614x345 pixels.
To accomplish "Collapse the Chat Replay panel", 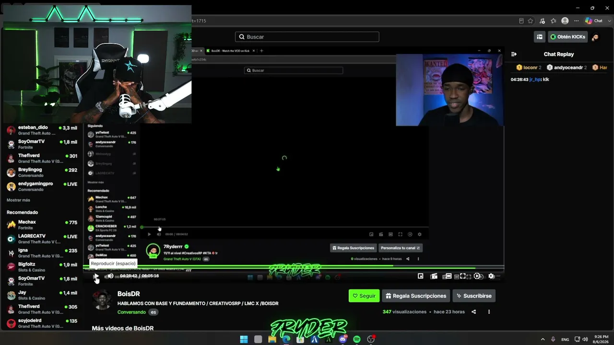I will coord(514,54).
